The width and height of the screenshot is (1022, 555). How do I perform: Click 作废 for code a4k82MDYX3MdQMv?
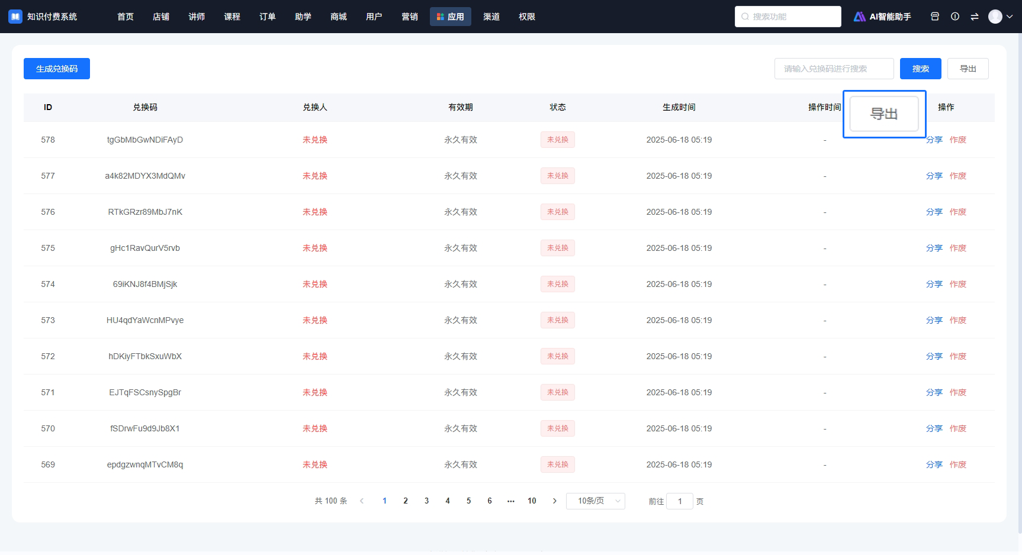[x=958, y=176]
